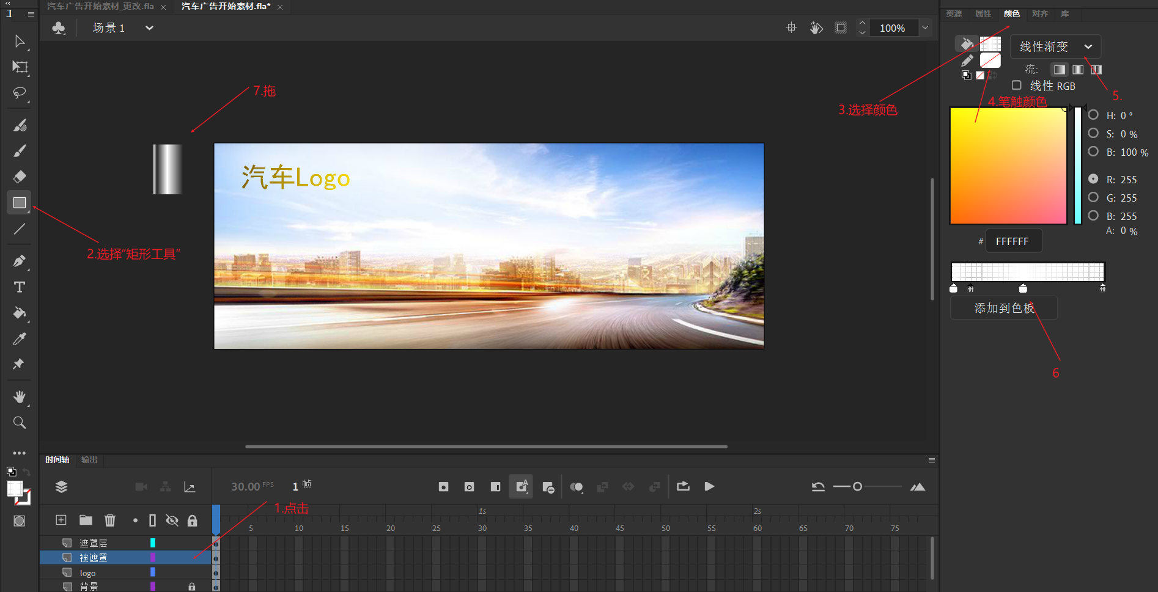Select the Asset Warp pin tool
This screenshot has height=592, width=1158.
pos(18,364)
